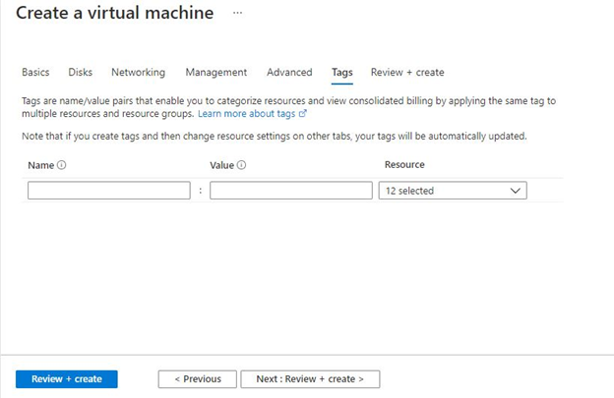Click the external link icon after 'tags'

point(303,114)
